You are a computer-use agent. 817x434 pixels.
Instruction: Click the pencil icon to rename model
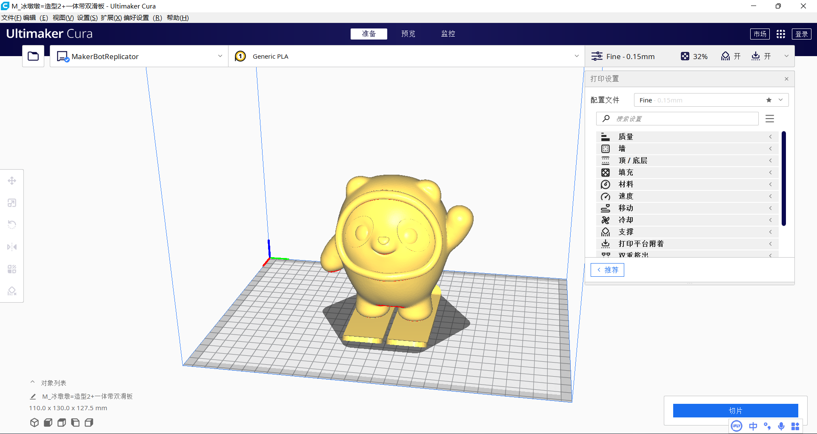[x=33, y=396]
